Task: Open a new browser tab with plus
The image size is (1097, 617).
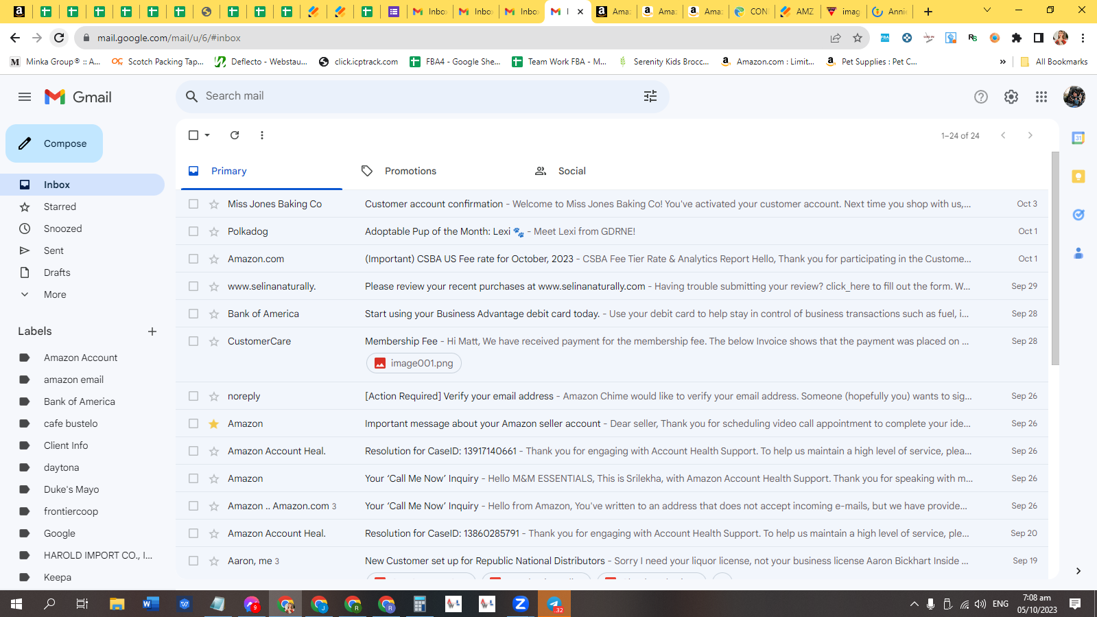Action: click(x=928, y=12)
